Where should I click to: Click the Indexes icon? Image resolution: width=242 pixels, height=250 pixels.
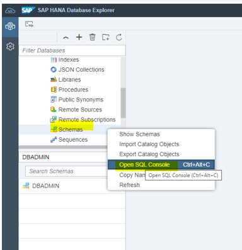pyautogui.click(x=54, y=60)
